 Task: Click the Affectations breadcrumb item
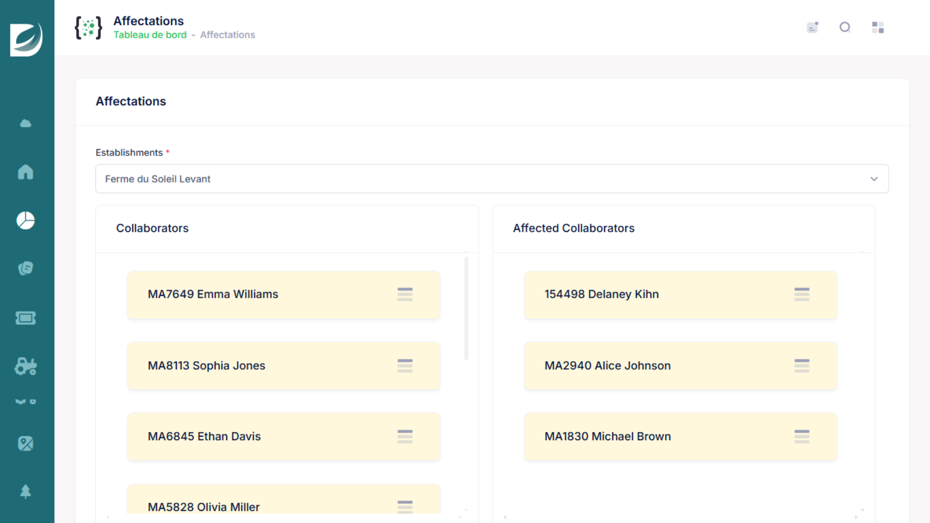click(x=227, y=35)
